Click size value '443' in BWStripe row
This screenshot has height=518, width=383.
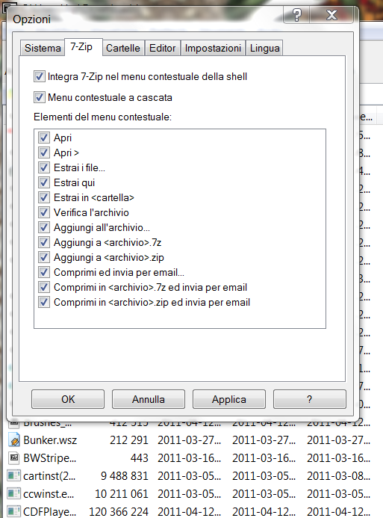[139, 458]
